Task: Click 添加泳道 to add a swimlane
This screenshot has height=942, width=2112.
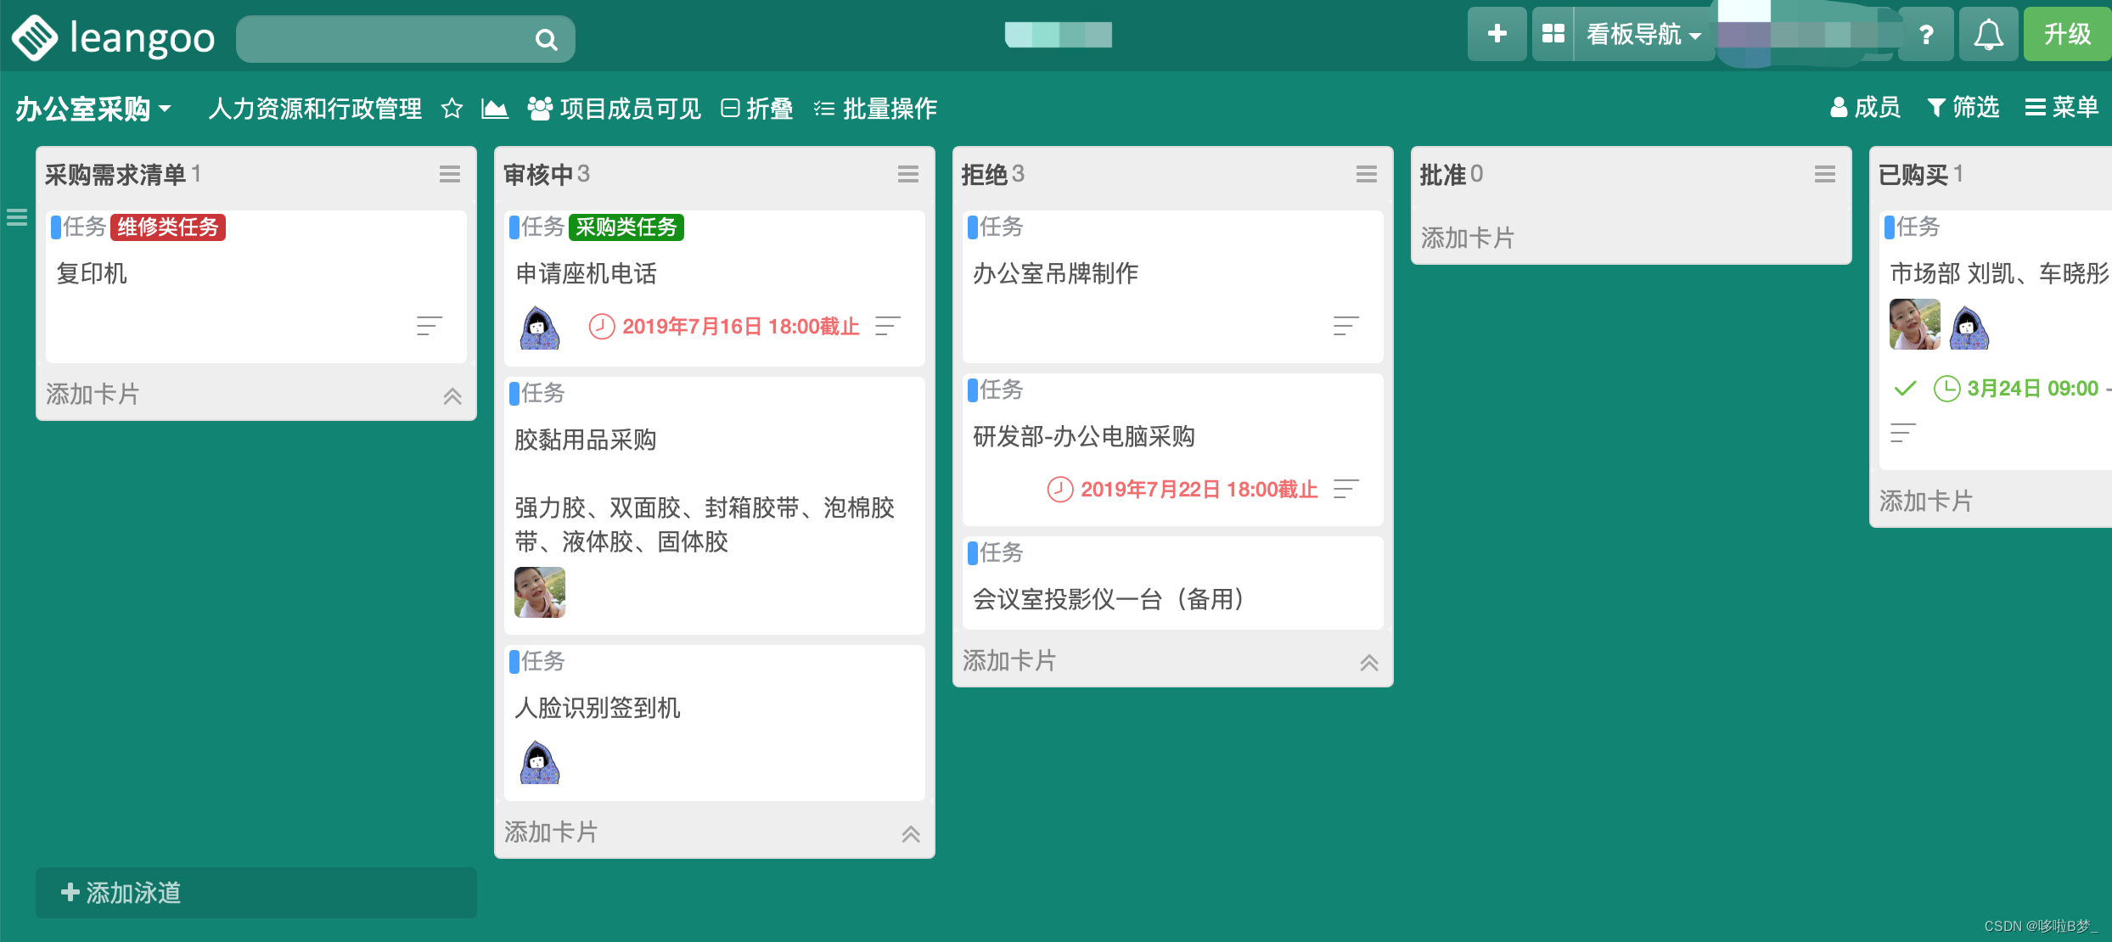Action: [123, 893]
